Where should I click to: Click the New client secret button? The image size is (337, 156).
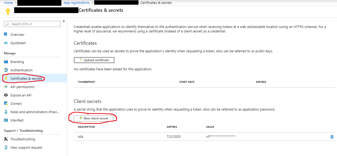[x=94, y=118]
